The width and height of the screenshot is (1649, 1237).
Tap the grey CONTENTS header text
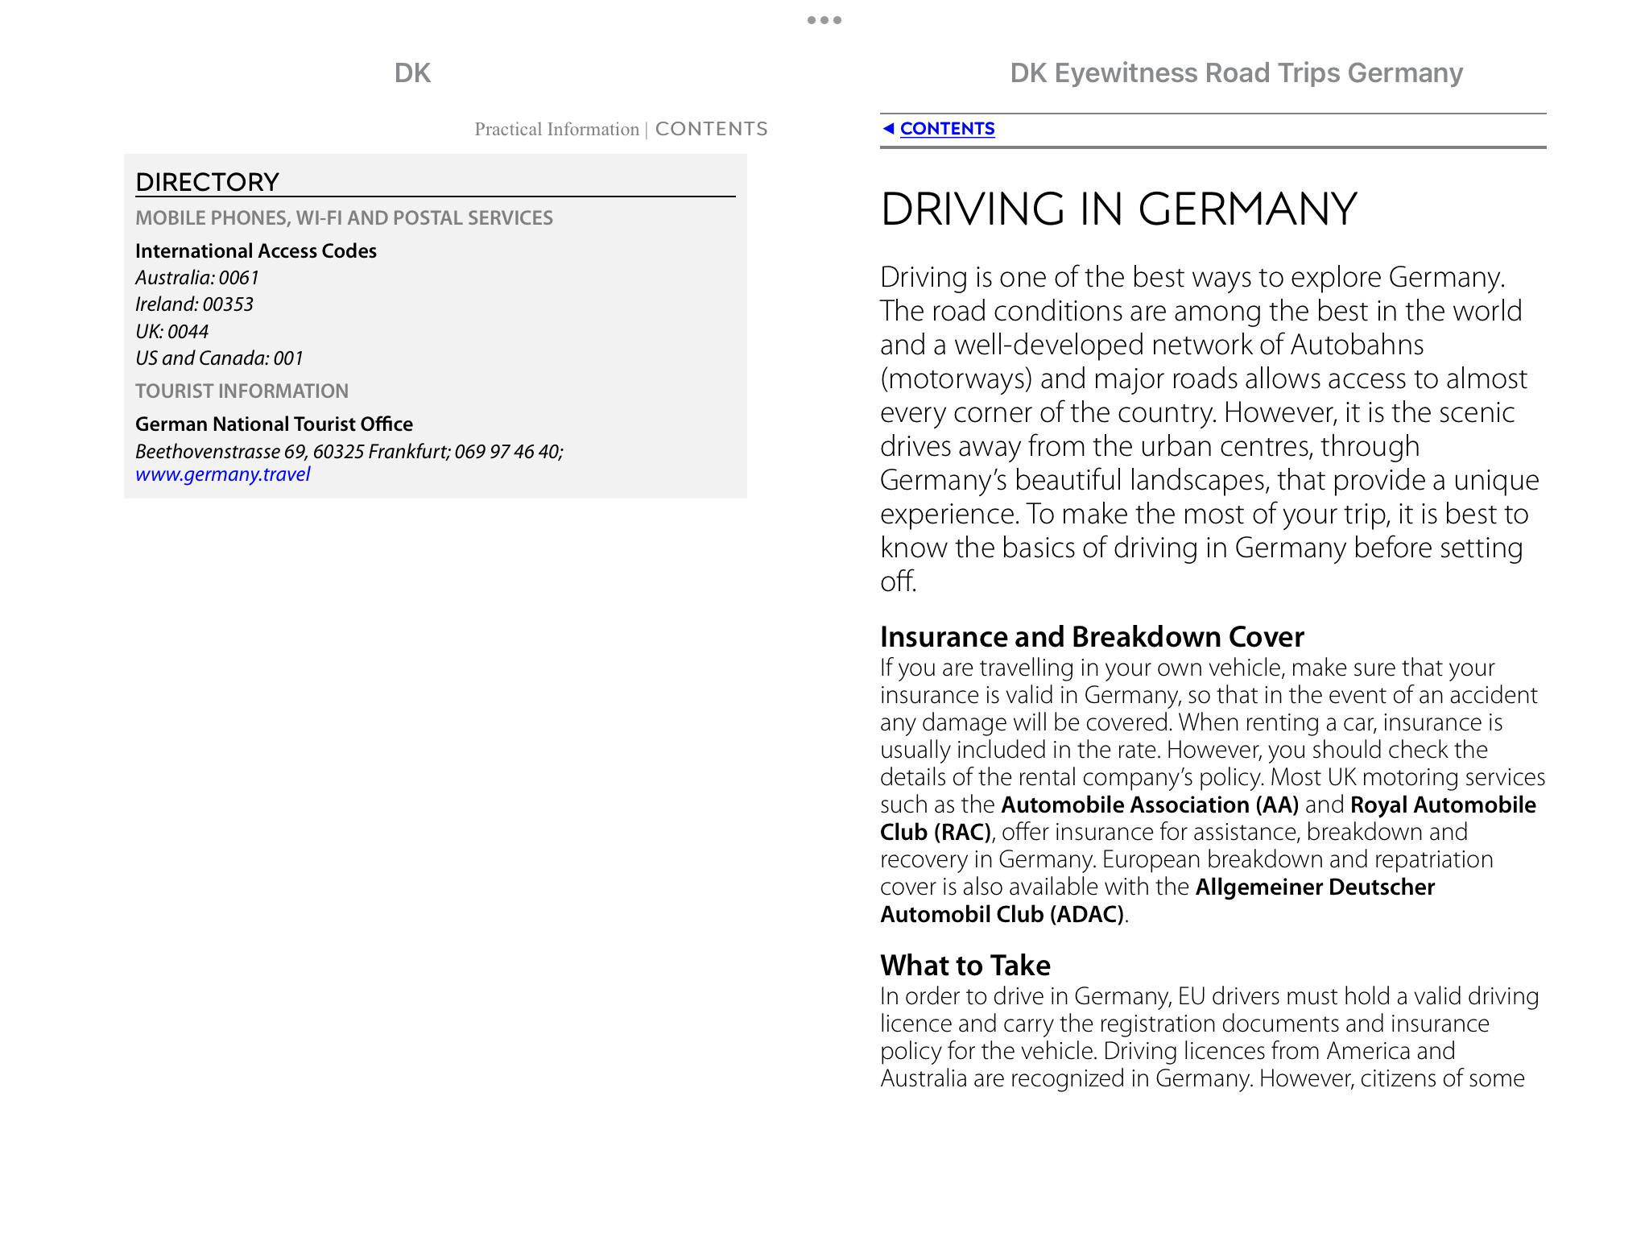pos(711,129)
